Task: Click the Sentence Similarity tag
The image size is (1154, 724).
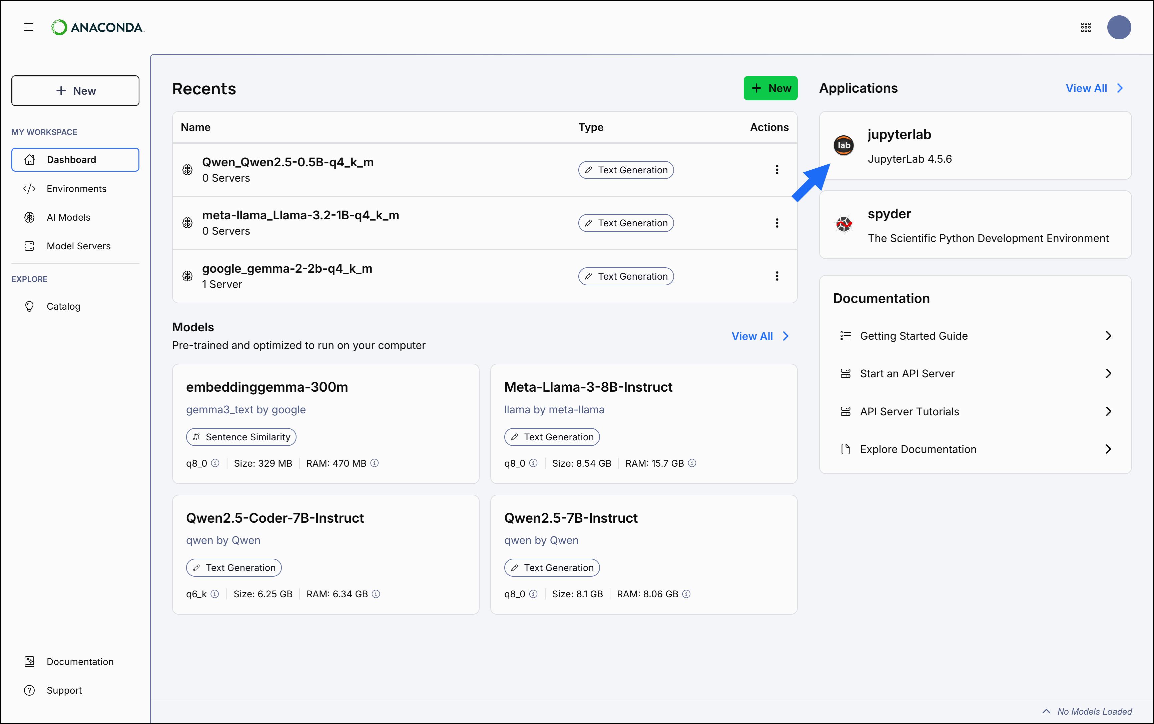Action: pyautogui.click(x=241, y=437)
